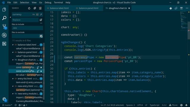Viewport: 190px width, 107px height.
Task: Open the Search view in activity bar
Action: point(4,18)
